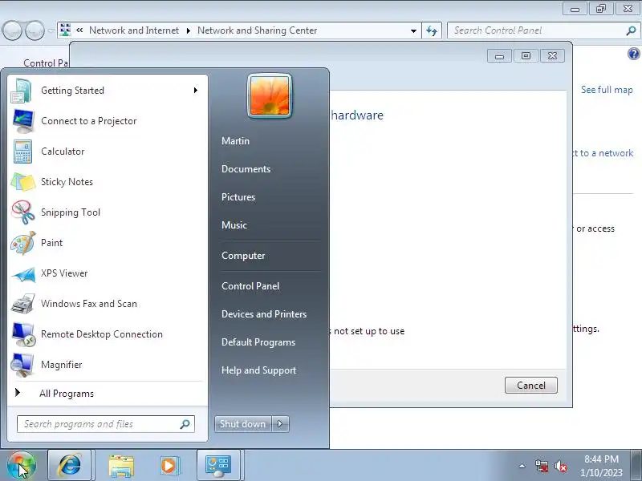The height and width of the screenshot is (481, 642).
Task: Open Computer from Start menu
Action: coord(243,256)
